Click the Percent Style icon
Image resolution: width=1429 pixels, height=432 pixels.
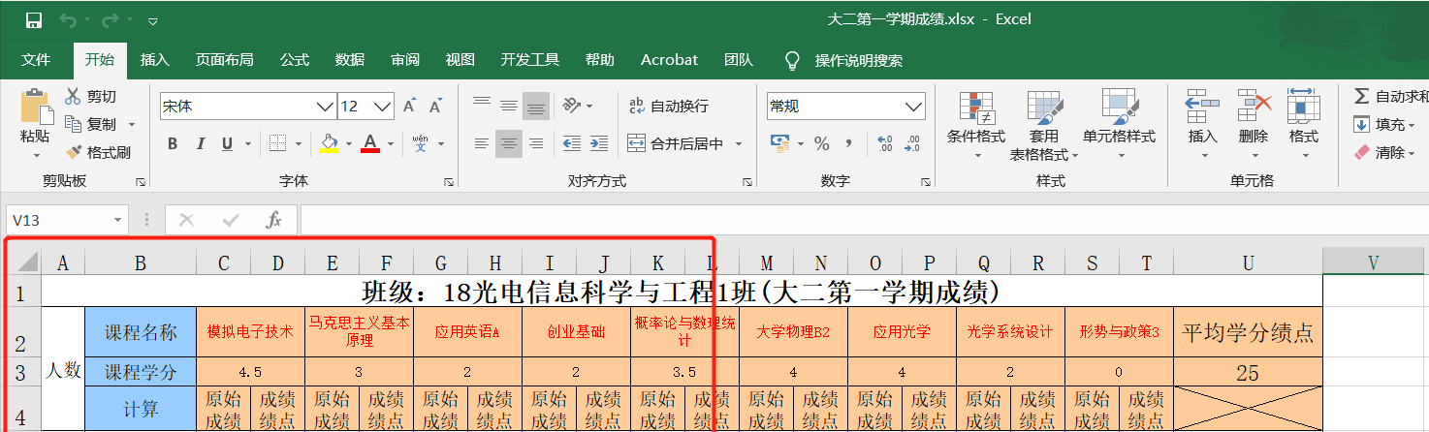pyautogui.click(x=821, y=143)
